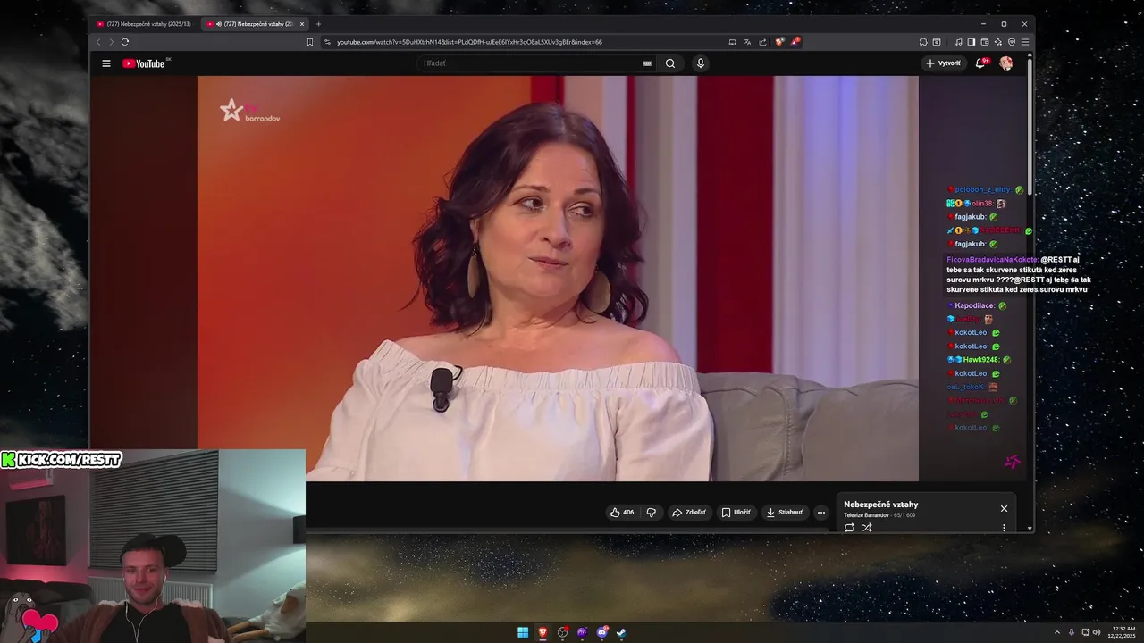Open the media control music note icon

[958, 42]
